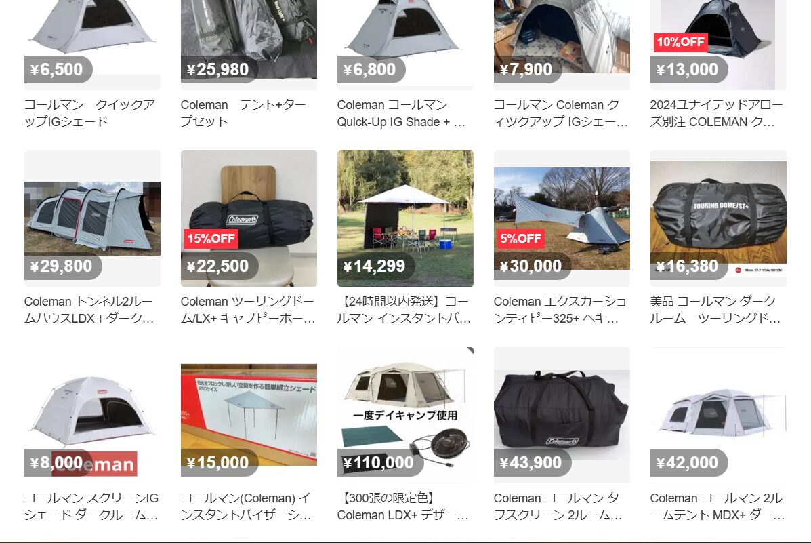Click the ¥8,000 Screen IG Shade thumbnail
The image size is (811, 543).
click(92, 415)
